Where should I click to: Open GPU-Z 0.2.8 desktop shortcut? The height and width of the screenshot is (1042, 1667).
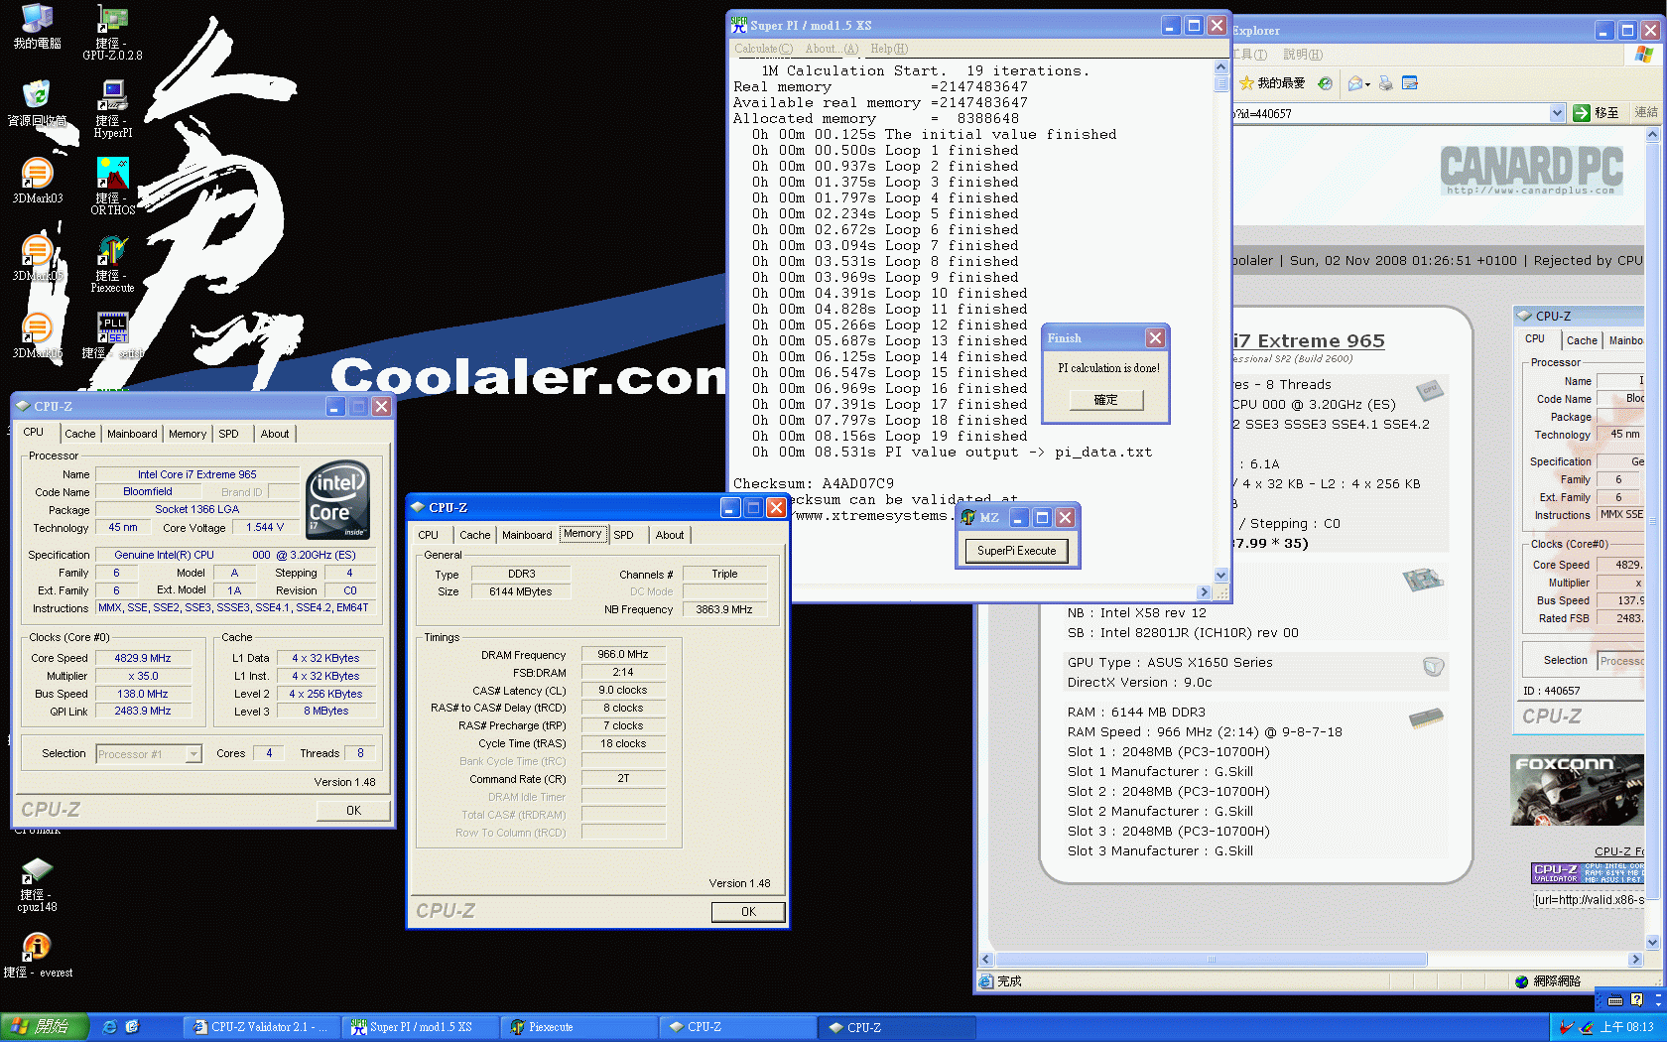tap(112, 32)
